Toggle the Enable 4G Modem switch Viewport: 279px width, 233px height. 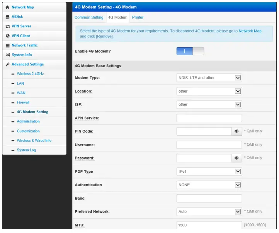point(190,51)
